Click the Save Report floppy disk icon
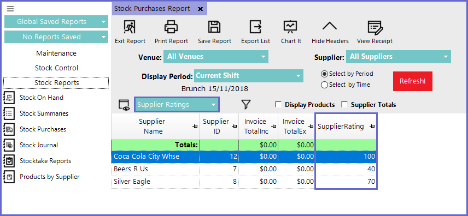Screen dimensions: 468x216 214,27
